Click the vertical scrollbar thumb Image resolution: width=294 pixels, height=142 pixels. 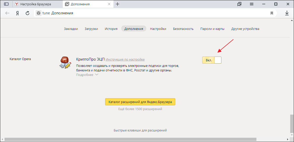(291, 123)
